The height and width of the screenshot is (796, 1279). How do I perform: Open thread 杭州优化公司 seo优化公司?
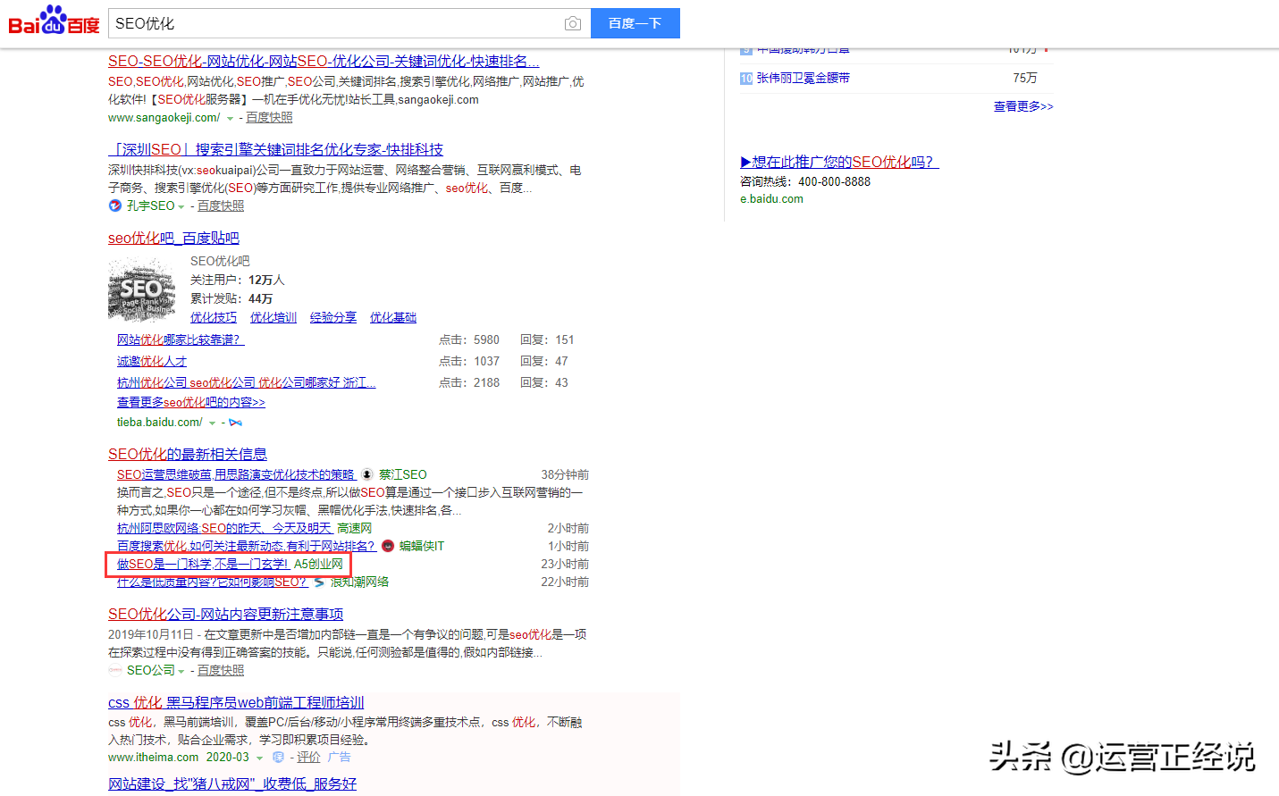pyautogui.click(x=247, y=382)
